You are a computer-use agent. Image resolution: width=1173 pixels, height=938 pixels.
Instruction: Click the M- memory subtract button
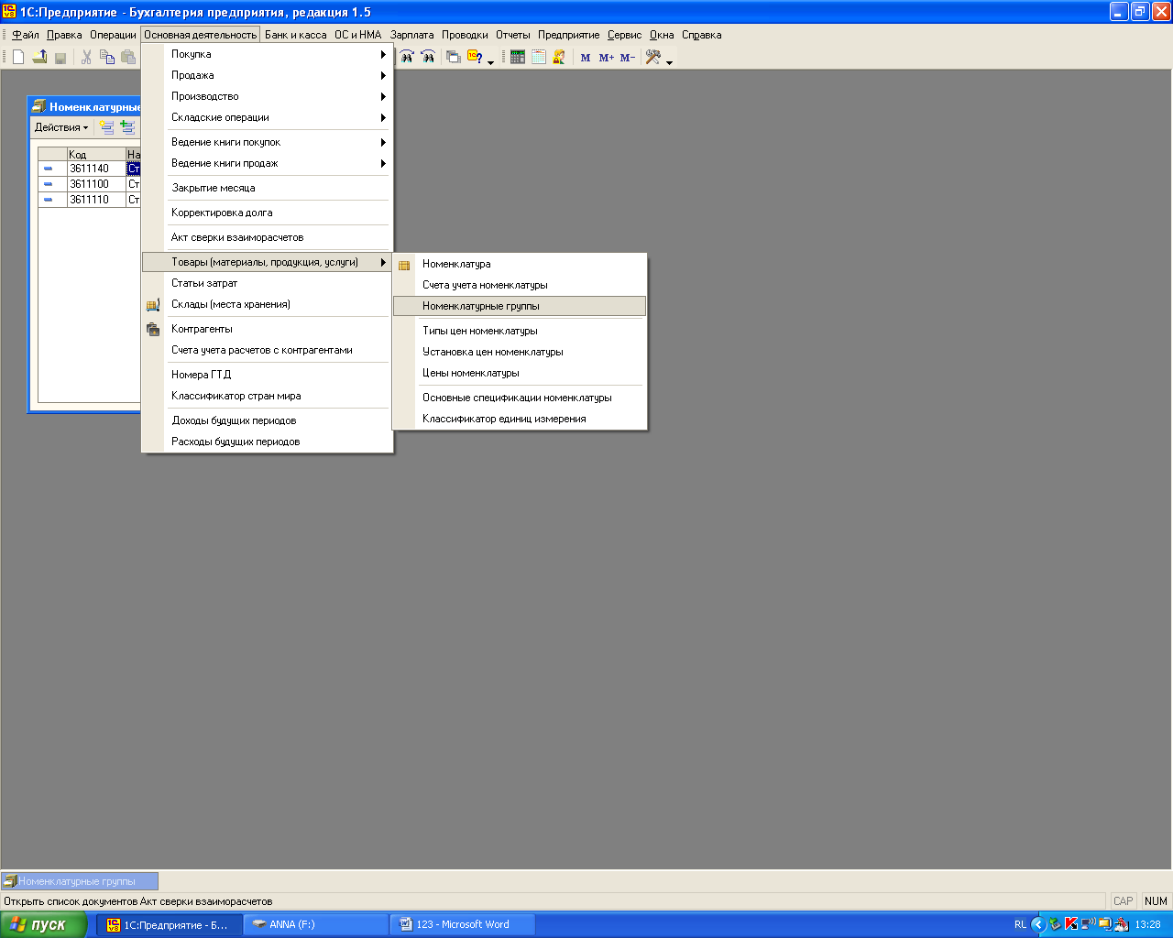(628, 58)
